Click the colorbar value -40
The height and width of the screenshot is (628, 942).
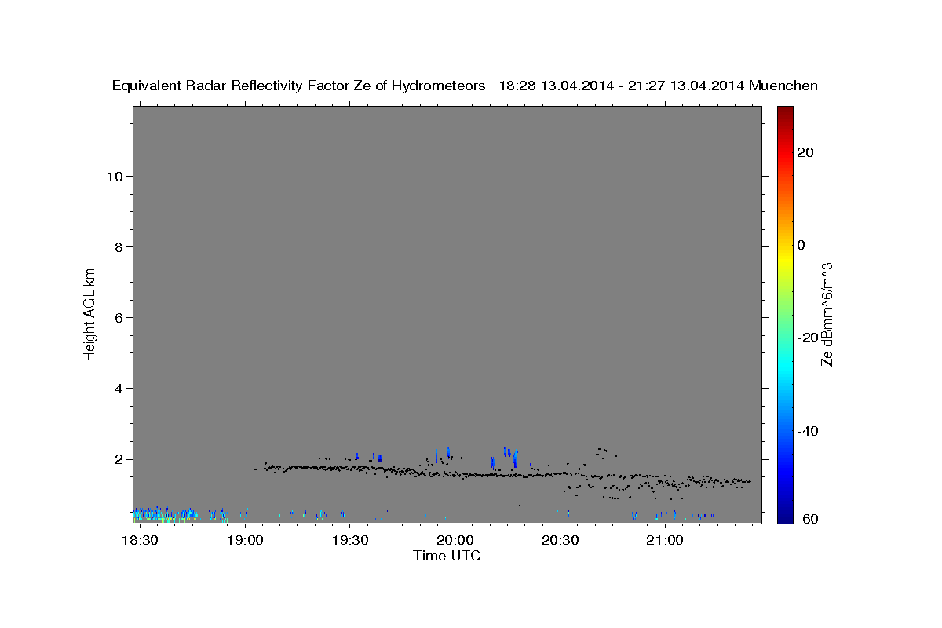coord(808,431)
